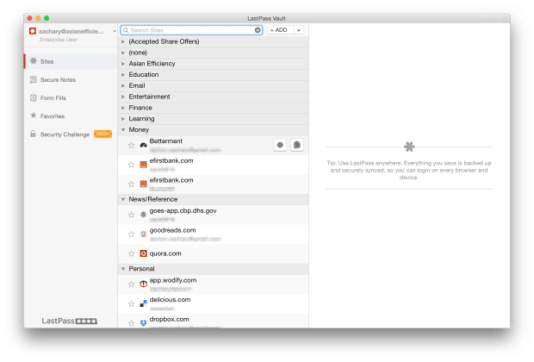The width and height of the screenshot is (534, 362).
Task: Click the goodreads.com site icon
Action: [143, 234]
